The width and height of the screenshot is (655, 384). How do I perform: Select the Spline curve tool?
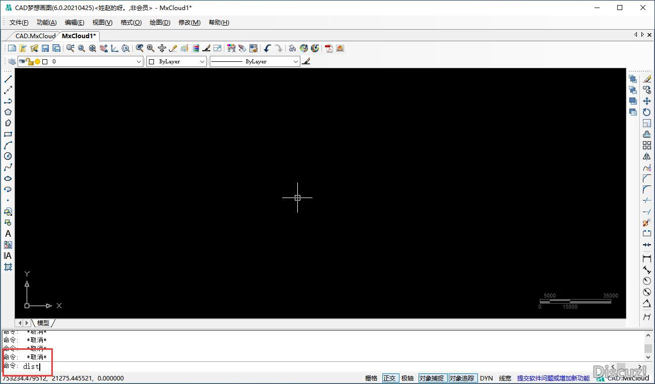click(x=8, y=167)
